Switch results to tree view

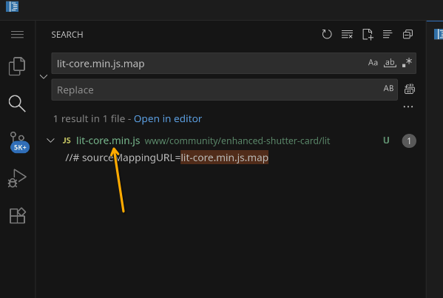click(x=388, y=35)
